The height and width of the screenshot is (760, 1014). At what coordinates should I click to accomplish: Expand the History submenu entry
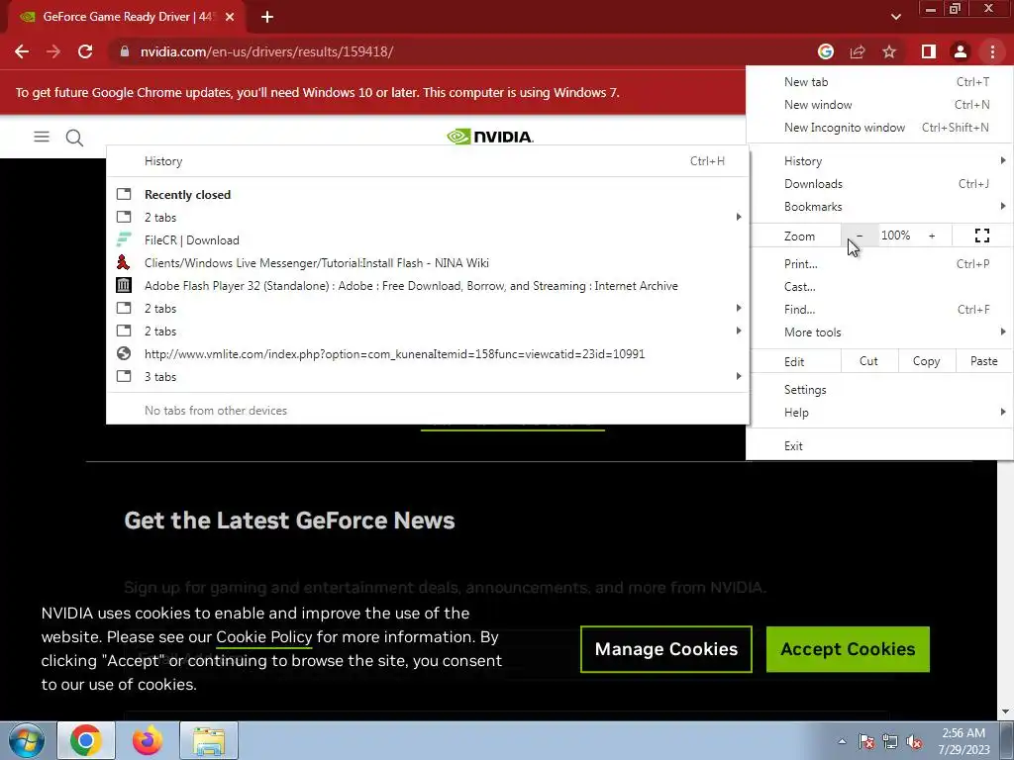tap(879, 161)
